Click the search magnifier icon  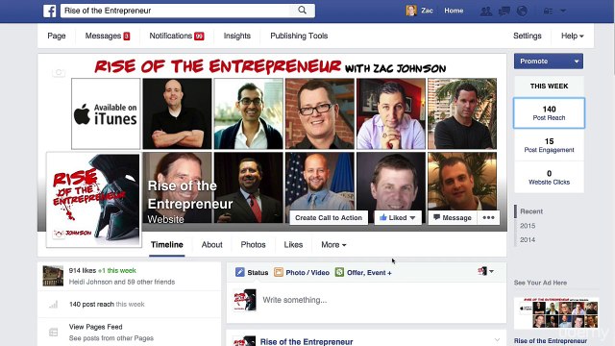302,11
